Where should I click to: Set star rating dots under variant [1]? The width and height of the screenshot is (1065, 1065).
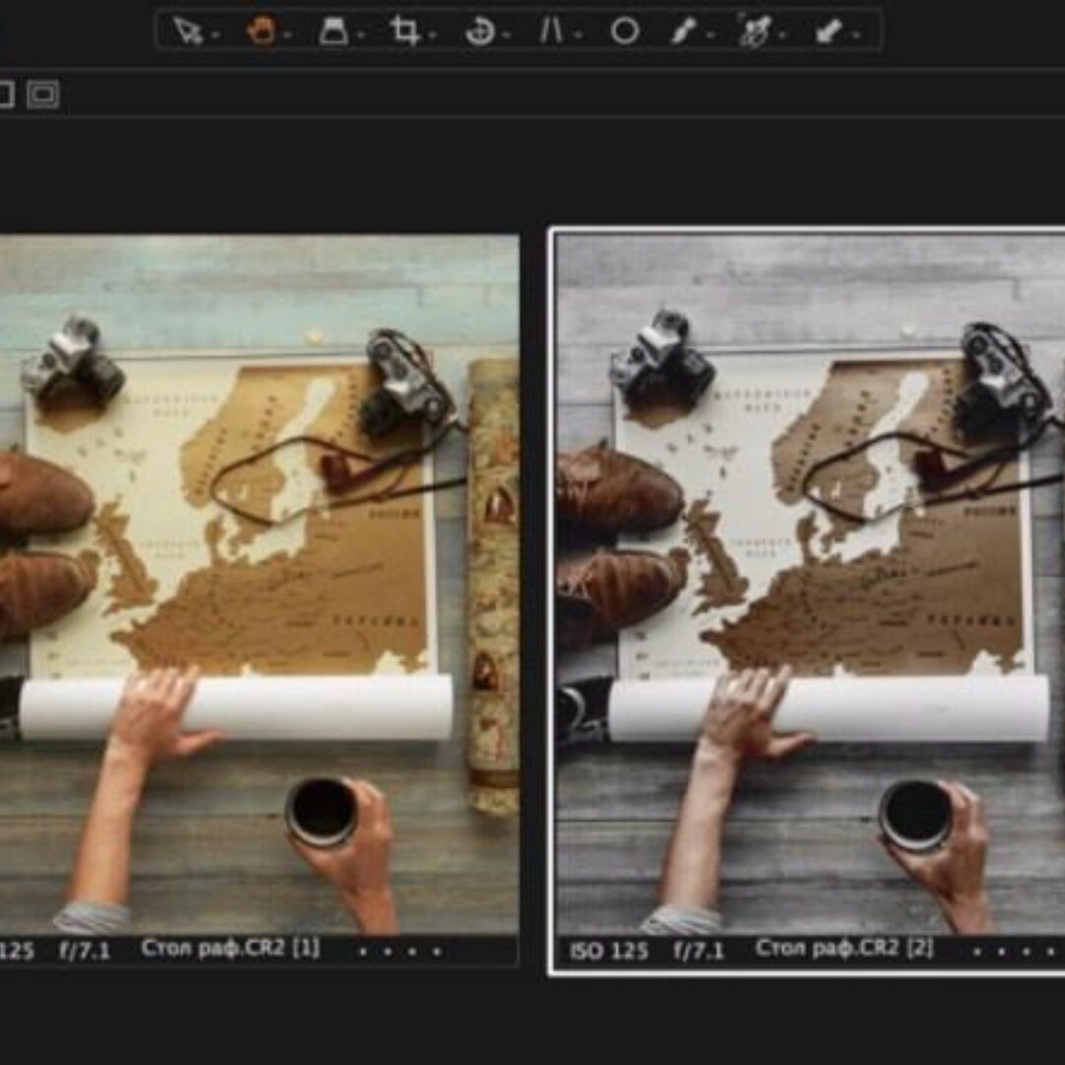[399, 952]
